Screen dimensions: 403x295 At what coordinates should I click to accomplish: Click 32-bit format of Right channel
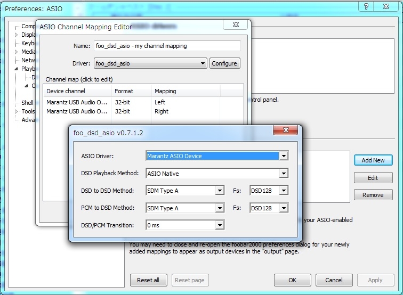point(123,111)
